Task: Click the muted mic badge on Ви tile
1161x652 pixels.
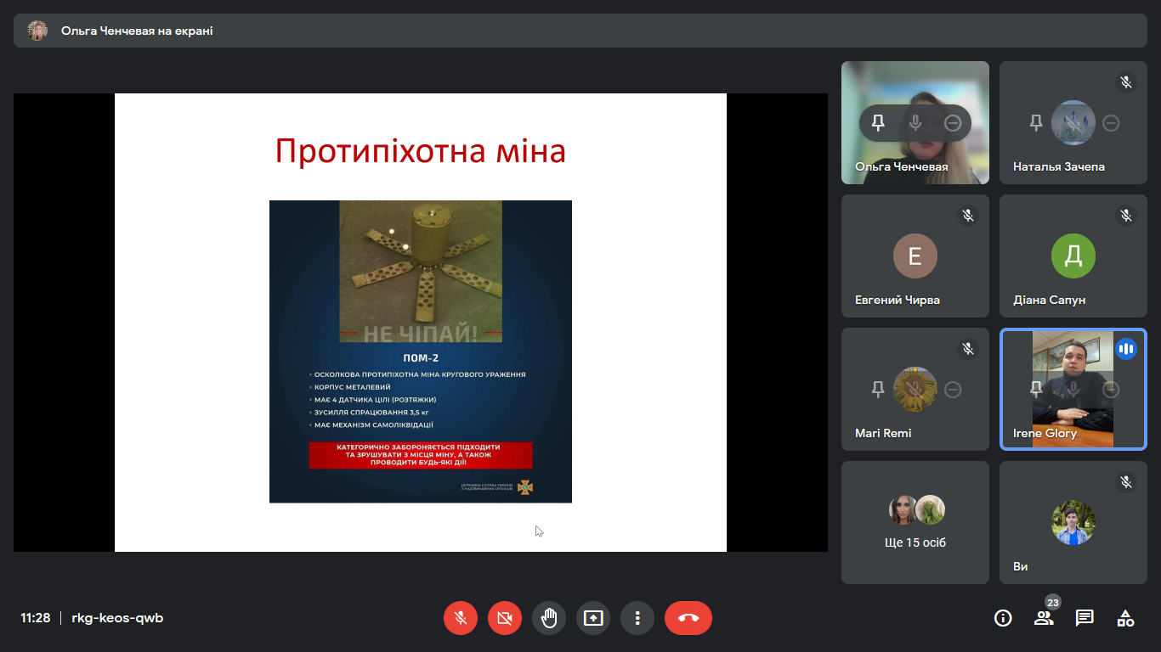Action: (1126, 482)
